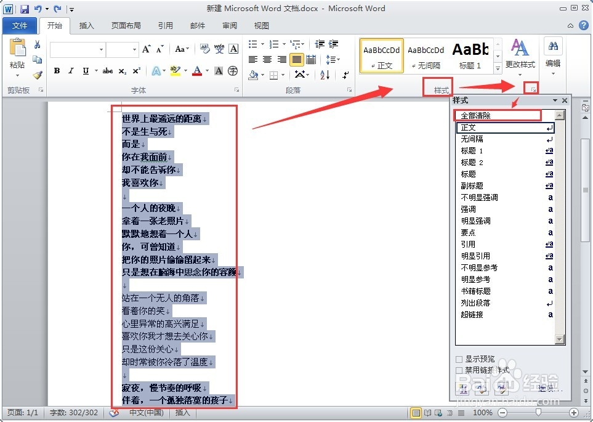Select the Subscript icon
Screen dimensions: 593x422
pos(121,70)
